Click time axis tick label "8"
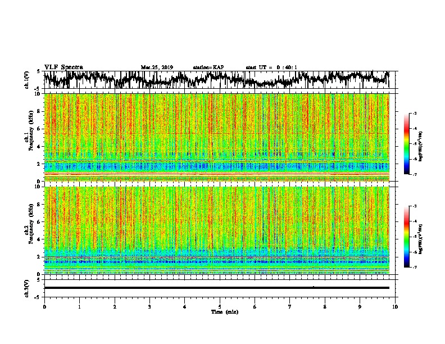The height and width of the screenshot is (344, 445). point(325,307)
